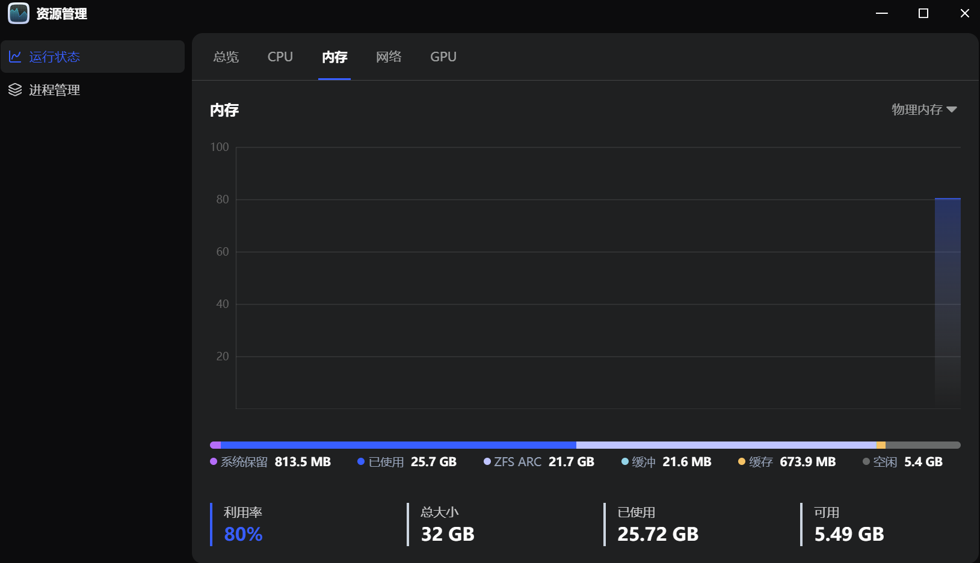Click the purple 系统保留 legend dot
Image resolution: width=980 pixels, height=563 pixels.
214,461
